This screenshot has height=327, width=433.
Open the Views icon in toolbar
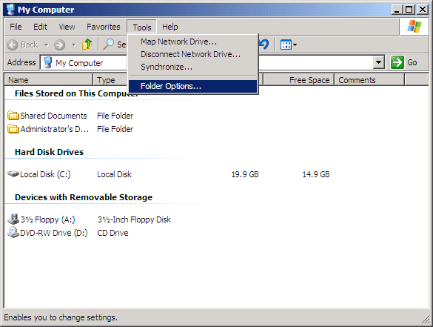click(x=286, y=44)
